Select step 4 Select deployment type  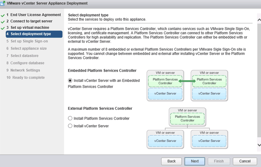pyautogui.click(x=34, y=34)
